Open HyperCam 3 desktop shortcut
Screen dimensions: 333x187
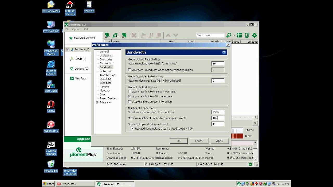tap(51, 126)
